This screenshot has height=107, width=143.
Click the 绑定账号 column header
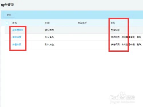[x=82, y=23]
